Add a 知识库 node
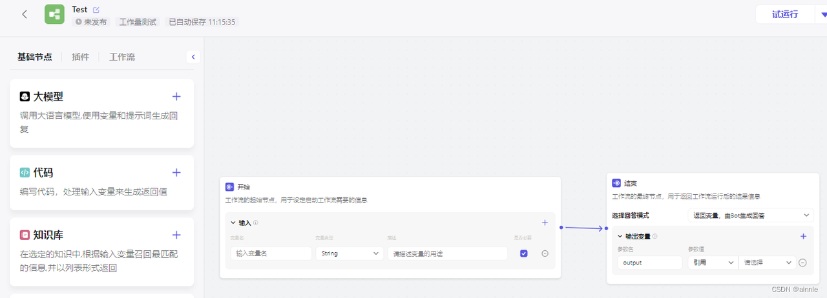 tap(176, 235)
